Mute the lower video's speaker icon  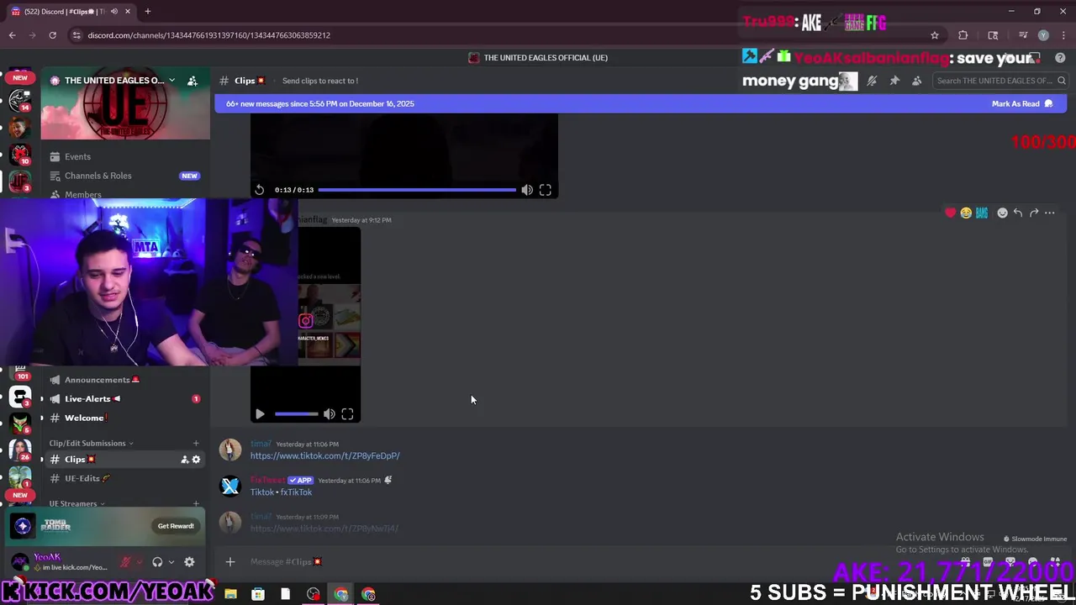tap(330, 414)
